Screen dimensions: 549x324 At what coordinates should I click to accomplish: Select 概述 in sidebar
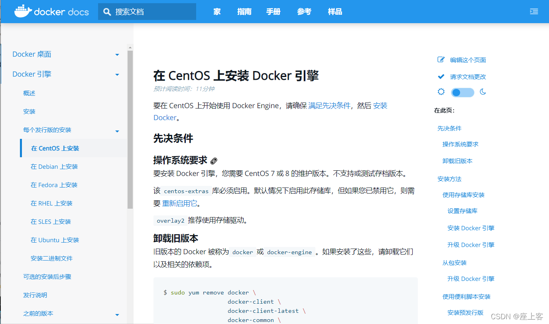point(29,93)
